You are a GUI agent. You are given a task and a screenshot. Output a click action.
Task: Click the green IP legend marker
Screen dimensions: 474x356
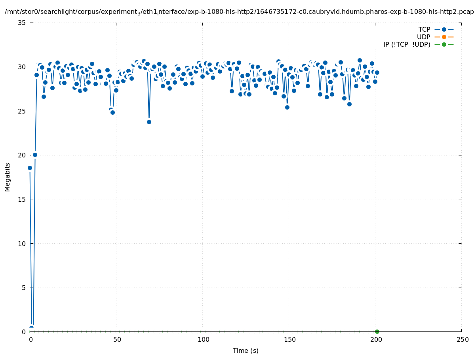pyautogui.click(x=444, y=45)
